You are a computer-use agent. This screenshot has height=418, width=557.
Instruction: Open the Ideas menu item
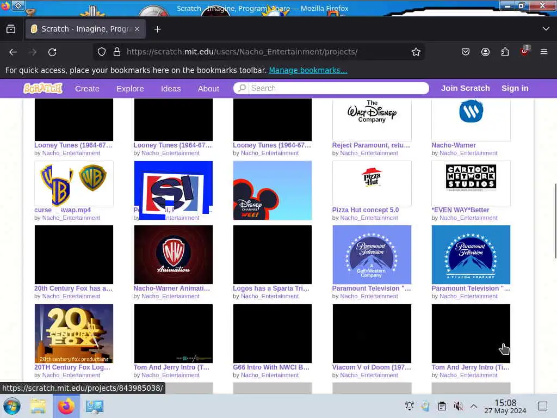(171, 89)
